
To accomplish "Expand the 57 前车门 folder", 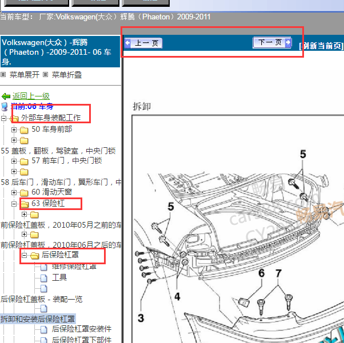I will click(14, 162).
